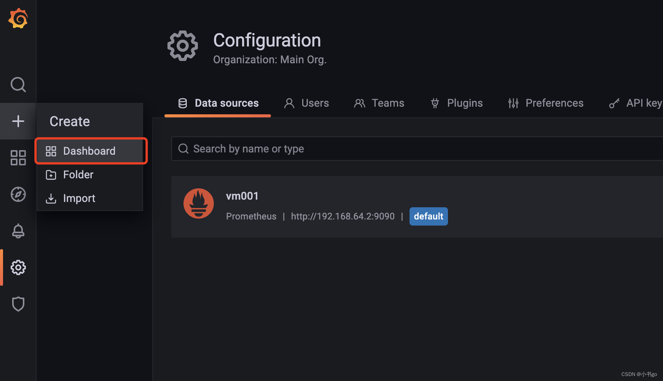Open the search magnifier in sidebar

tap(18, 85)
